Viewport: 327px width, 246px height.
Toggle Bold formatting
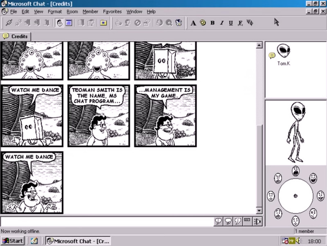[212, 23]
